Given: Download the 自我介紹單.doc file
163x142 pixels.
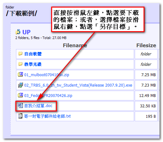Looking at the screenshot, I should coord(38,106).
